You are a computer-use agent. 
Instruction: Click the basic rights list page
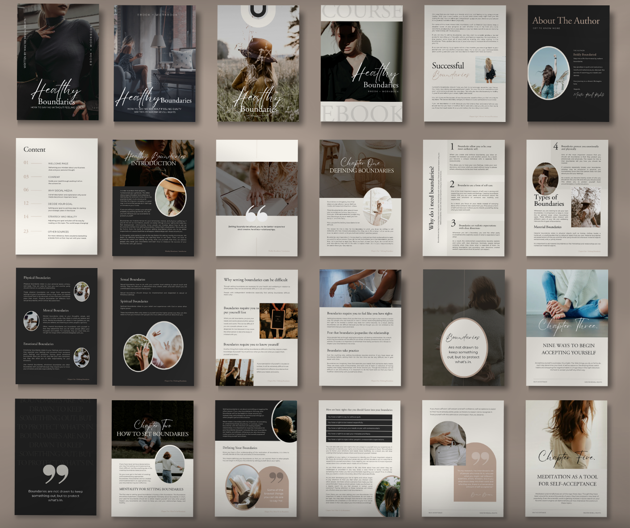(359, 458)
